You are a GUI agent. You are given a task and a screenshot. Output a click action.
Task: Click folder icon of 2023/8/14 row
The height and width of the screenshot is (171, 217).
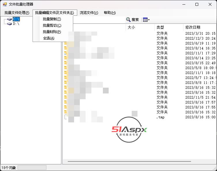pos(65,48)
